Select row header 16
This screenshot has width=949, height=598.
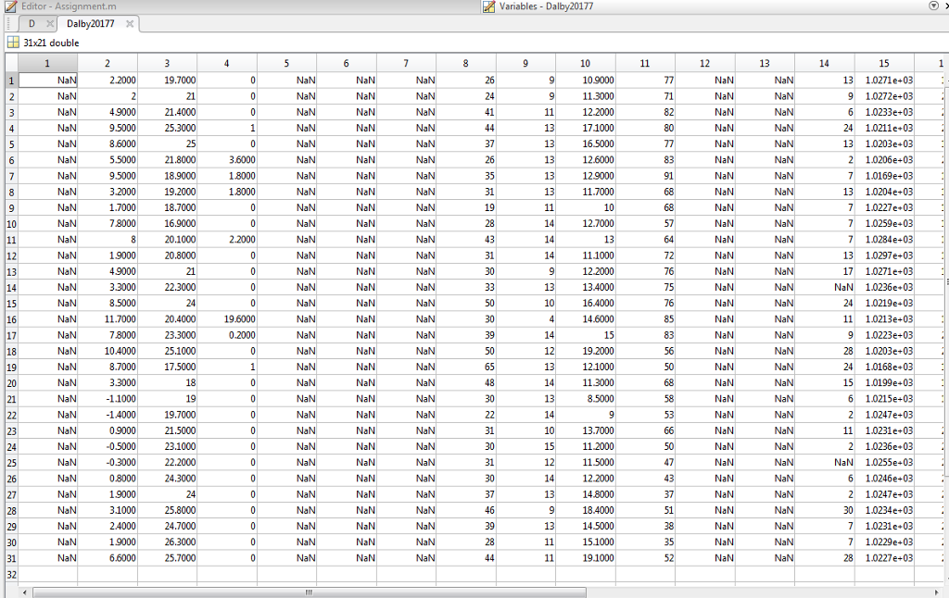(x=11, y=319)
